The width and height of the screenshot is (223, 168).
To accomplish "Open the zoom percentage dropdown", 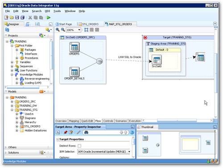I will [x=79, y=30].
